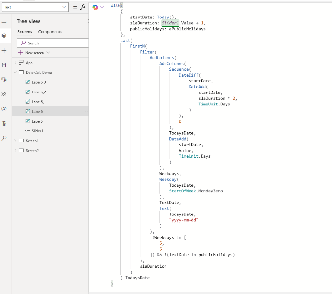Select the Tree view layers icon
This screenshot has height=294, width=332.
point(4,36)
